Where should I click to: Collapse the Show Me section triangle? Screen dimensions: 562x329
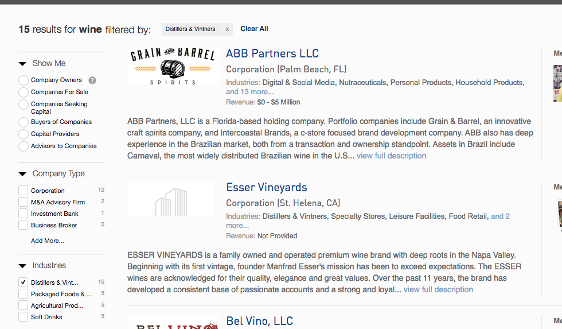pos(22,64)
